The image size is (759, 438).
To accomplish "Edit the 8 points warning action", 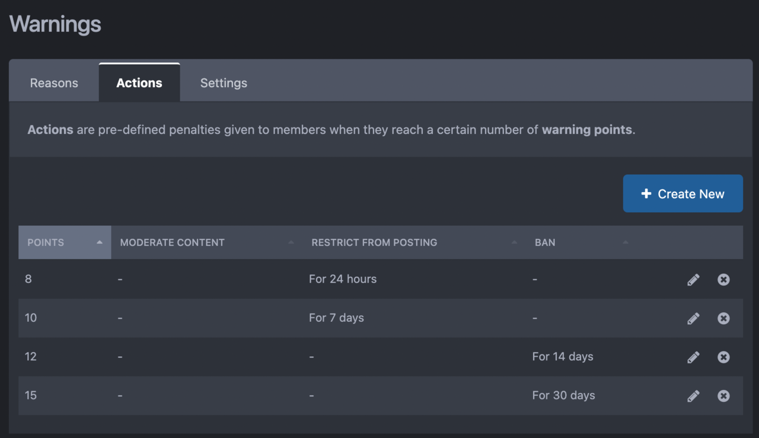I will 693,280.
